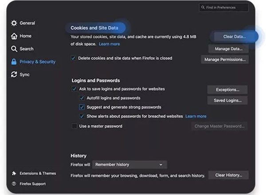Click the Extensions & Themes puzzle icon

[14, 173]
